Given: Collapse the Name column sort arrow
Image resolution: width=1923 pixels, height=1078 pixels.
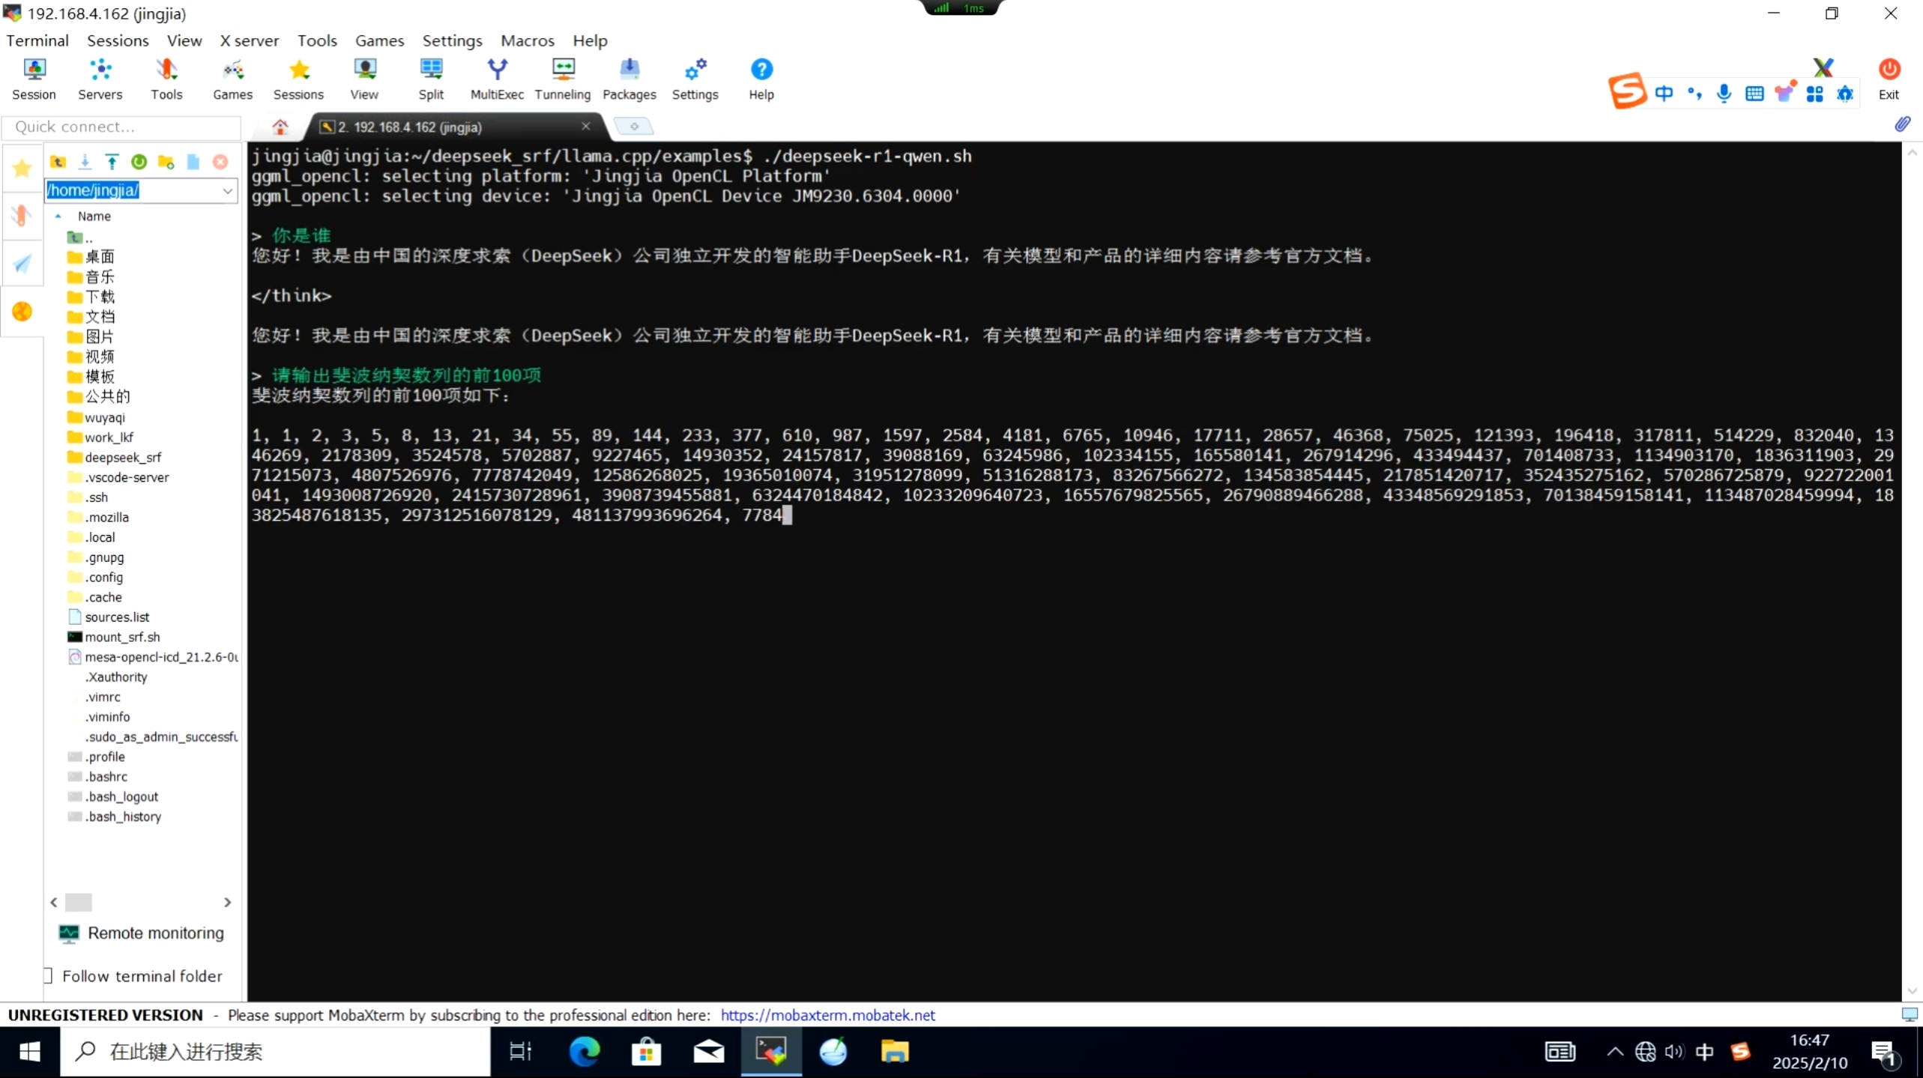Looking at the screenshot, I should click(x=58, y=216).
